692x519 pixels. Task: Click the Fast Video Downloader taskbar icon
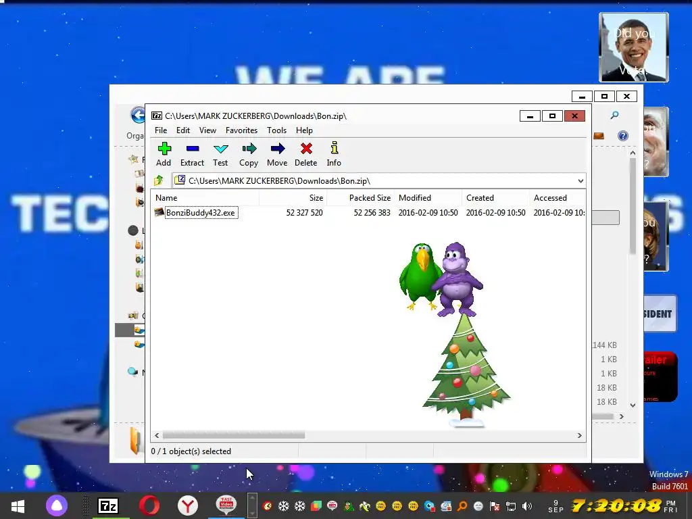226,505
